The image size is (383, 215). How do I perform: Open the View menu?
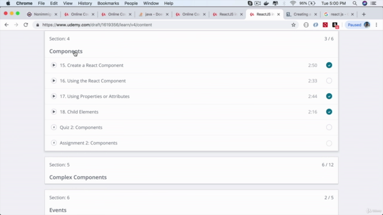68,4
